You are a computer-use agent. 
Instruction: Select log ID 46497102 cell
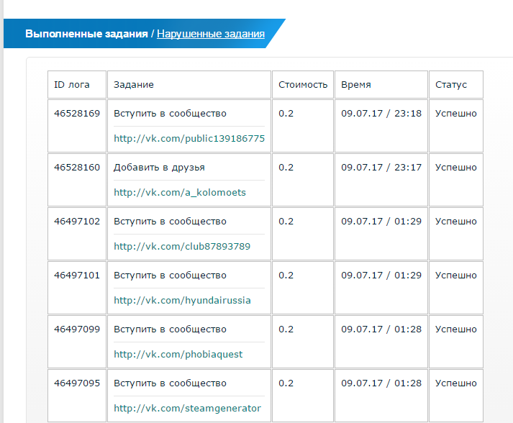[77, 234]
